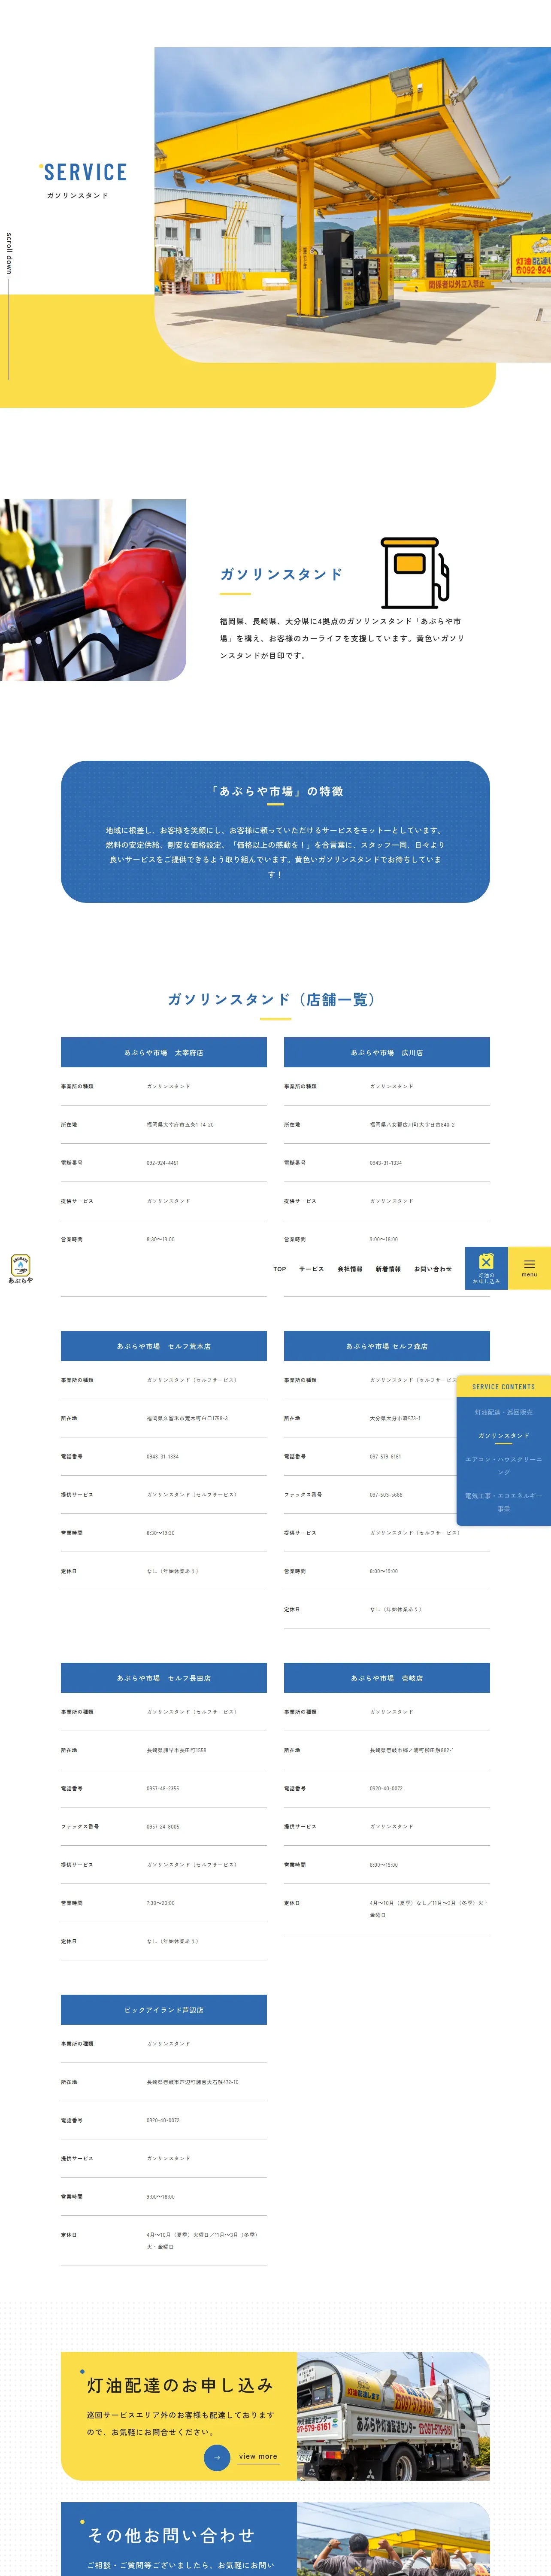Click fax number 097-503-5688
The height and width of the screenshot is (2576, 551).
tap(386, 1495)
